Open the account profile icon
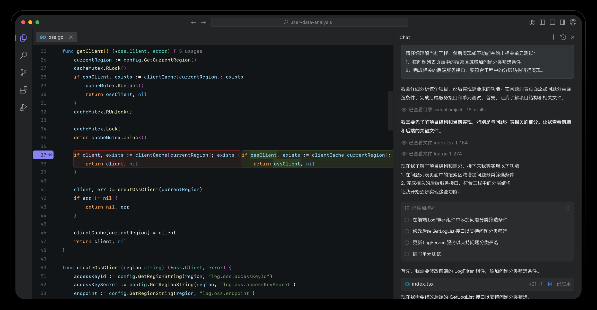The image size is (597, 310). tap(573, 22)
